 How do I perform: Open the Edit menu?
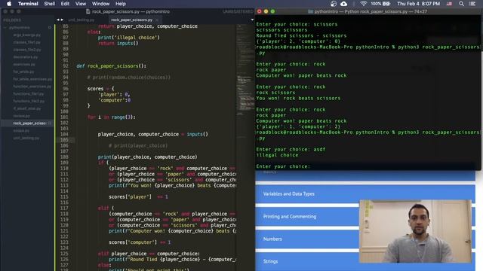(x=65, y=4)
